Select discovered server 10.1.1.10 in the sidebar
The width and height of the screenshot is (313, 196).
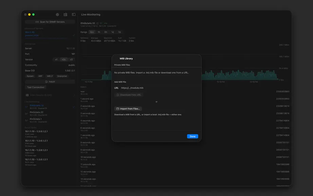tap(50, 34)
